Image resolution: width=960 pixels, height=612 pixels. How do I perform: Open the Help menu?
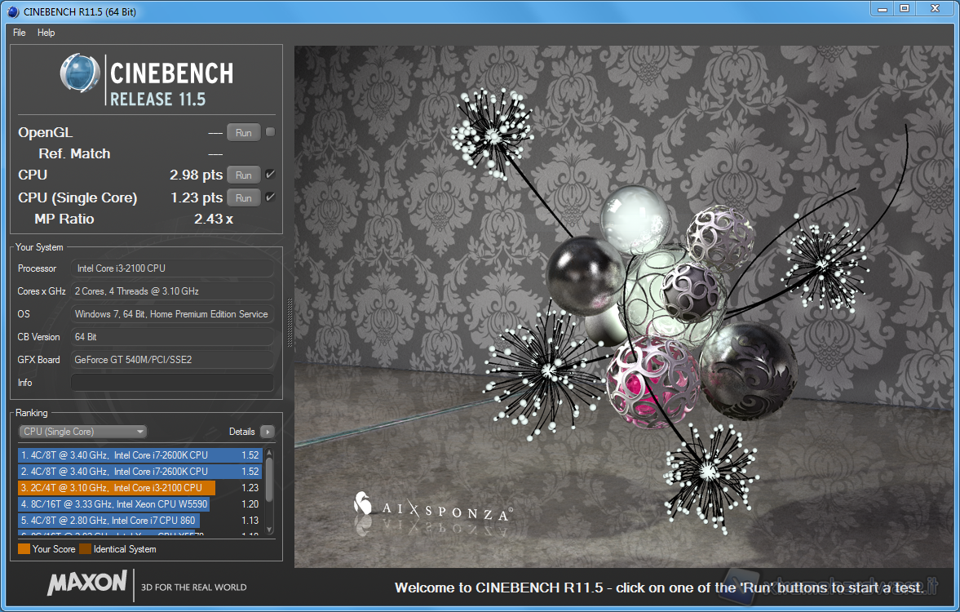(x=46, y=33)
